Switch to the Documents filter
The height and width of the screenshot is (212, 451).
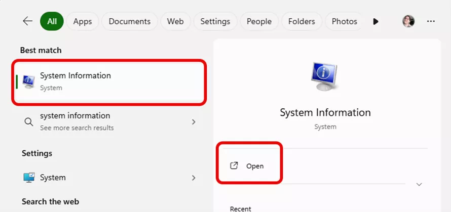[129, 21]
